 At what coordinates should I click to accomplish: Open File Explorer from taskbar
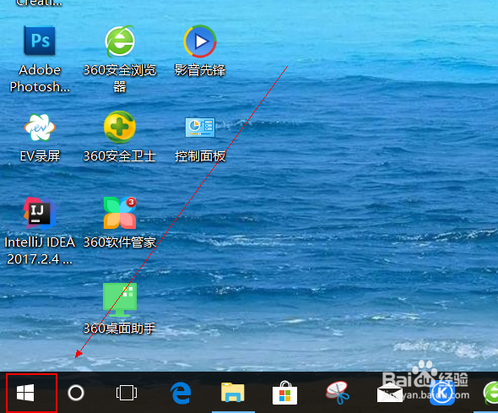[233, 393]
